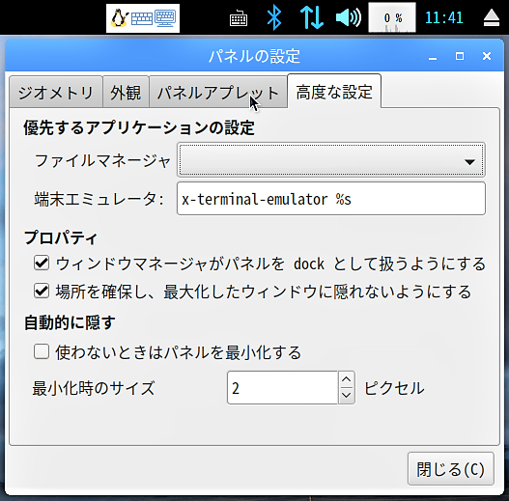This screenshot has height=501, width=509.
Task: Click the monitor keyboard layout icon
Action: pyautogui.click(x=165, y=18)
